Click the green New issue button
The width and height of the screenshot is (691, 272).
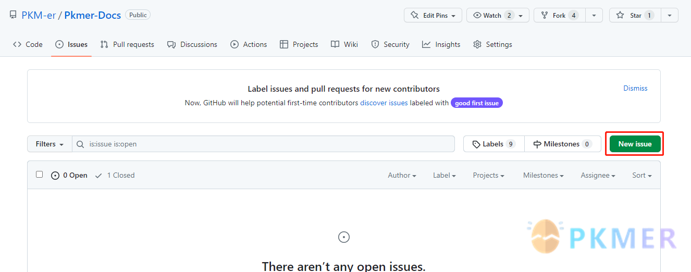[x=635, y=144]
